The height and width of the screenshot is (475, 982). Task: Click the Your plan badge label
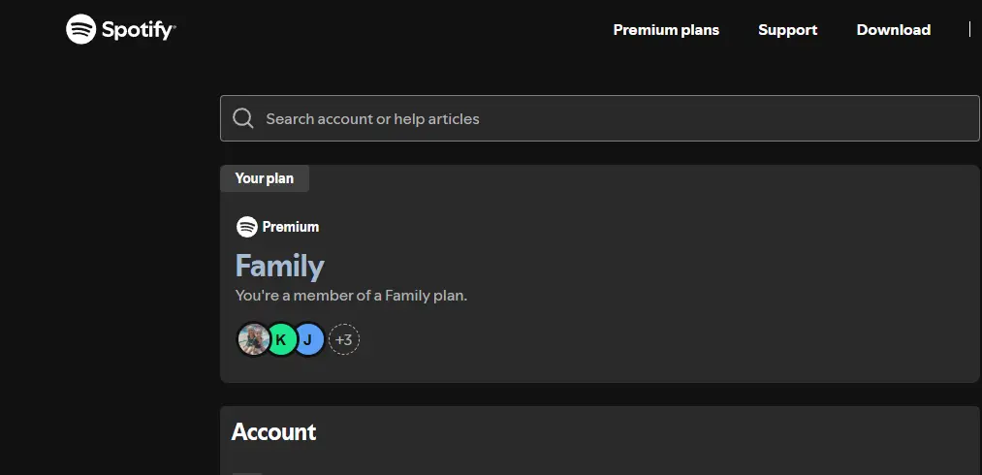click(265, 178)
